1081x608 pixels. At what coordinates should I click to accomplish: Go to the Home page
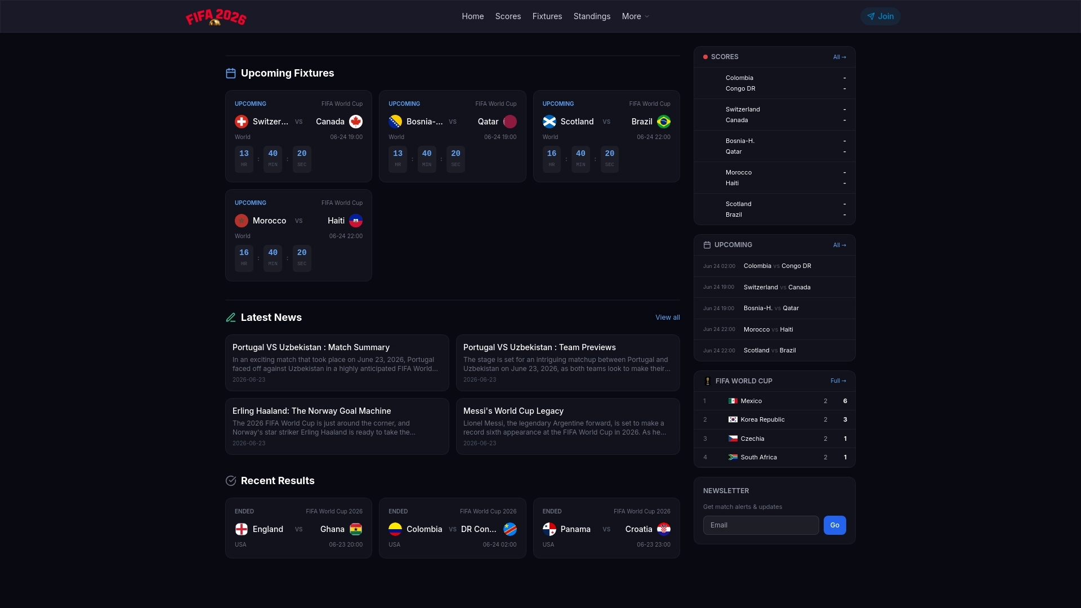(x=473, y=16)
